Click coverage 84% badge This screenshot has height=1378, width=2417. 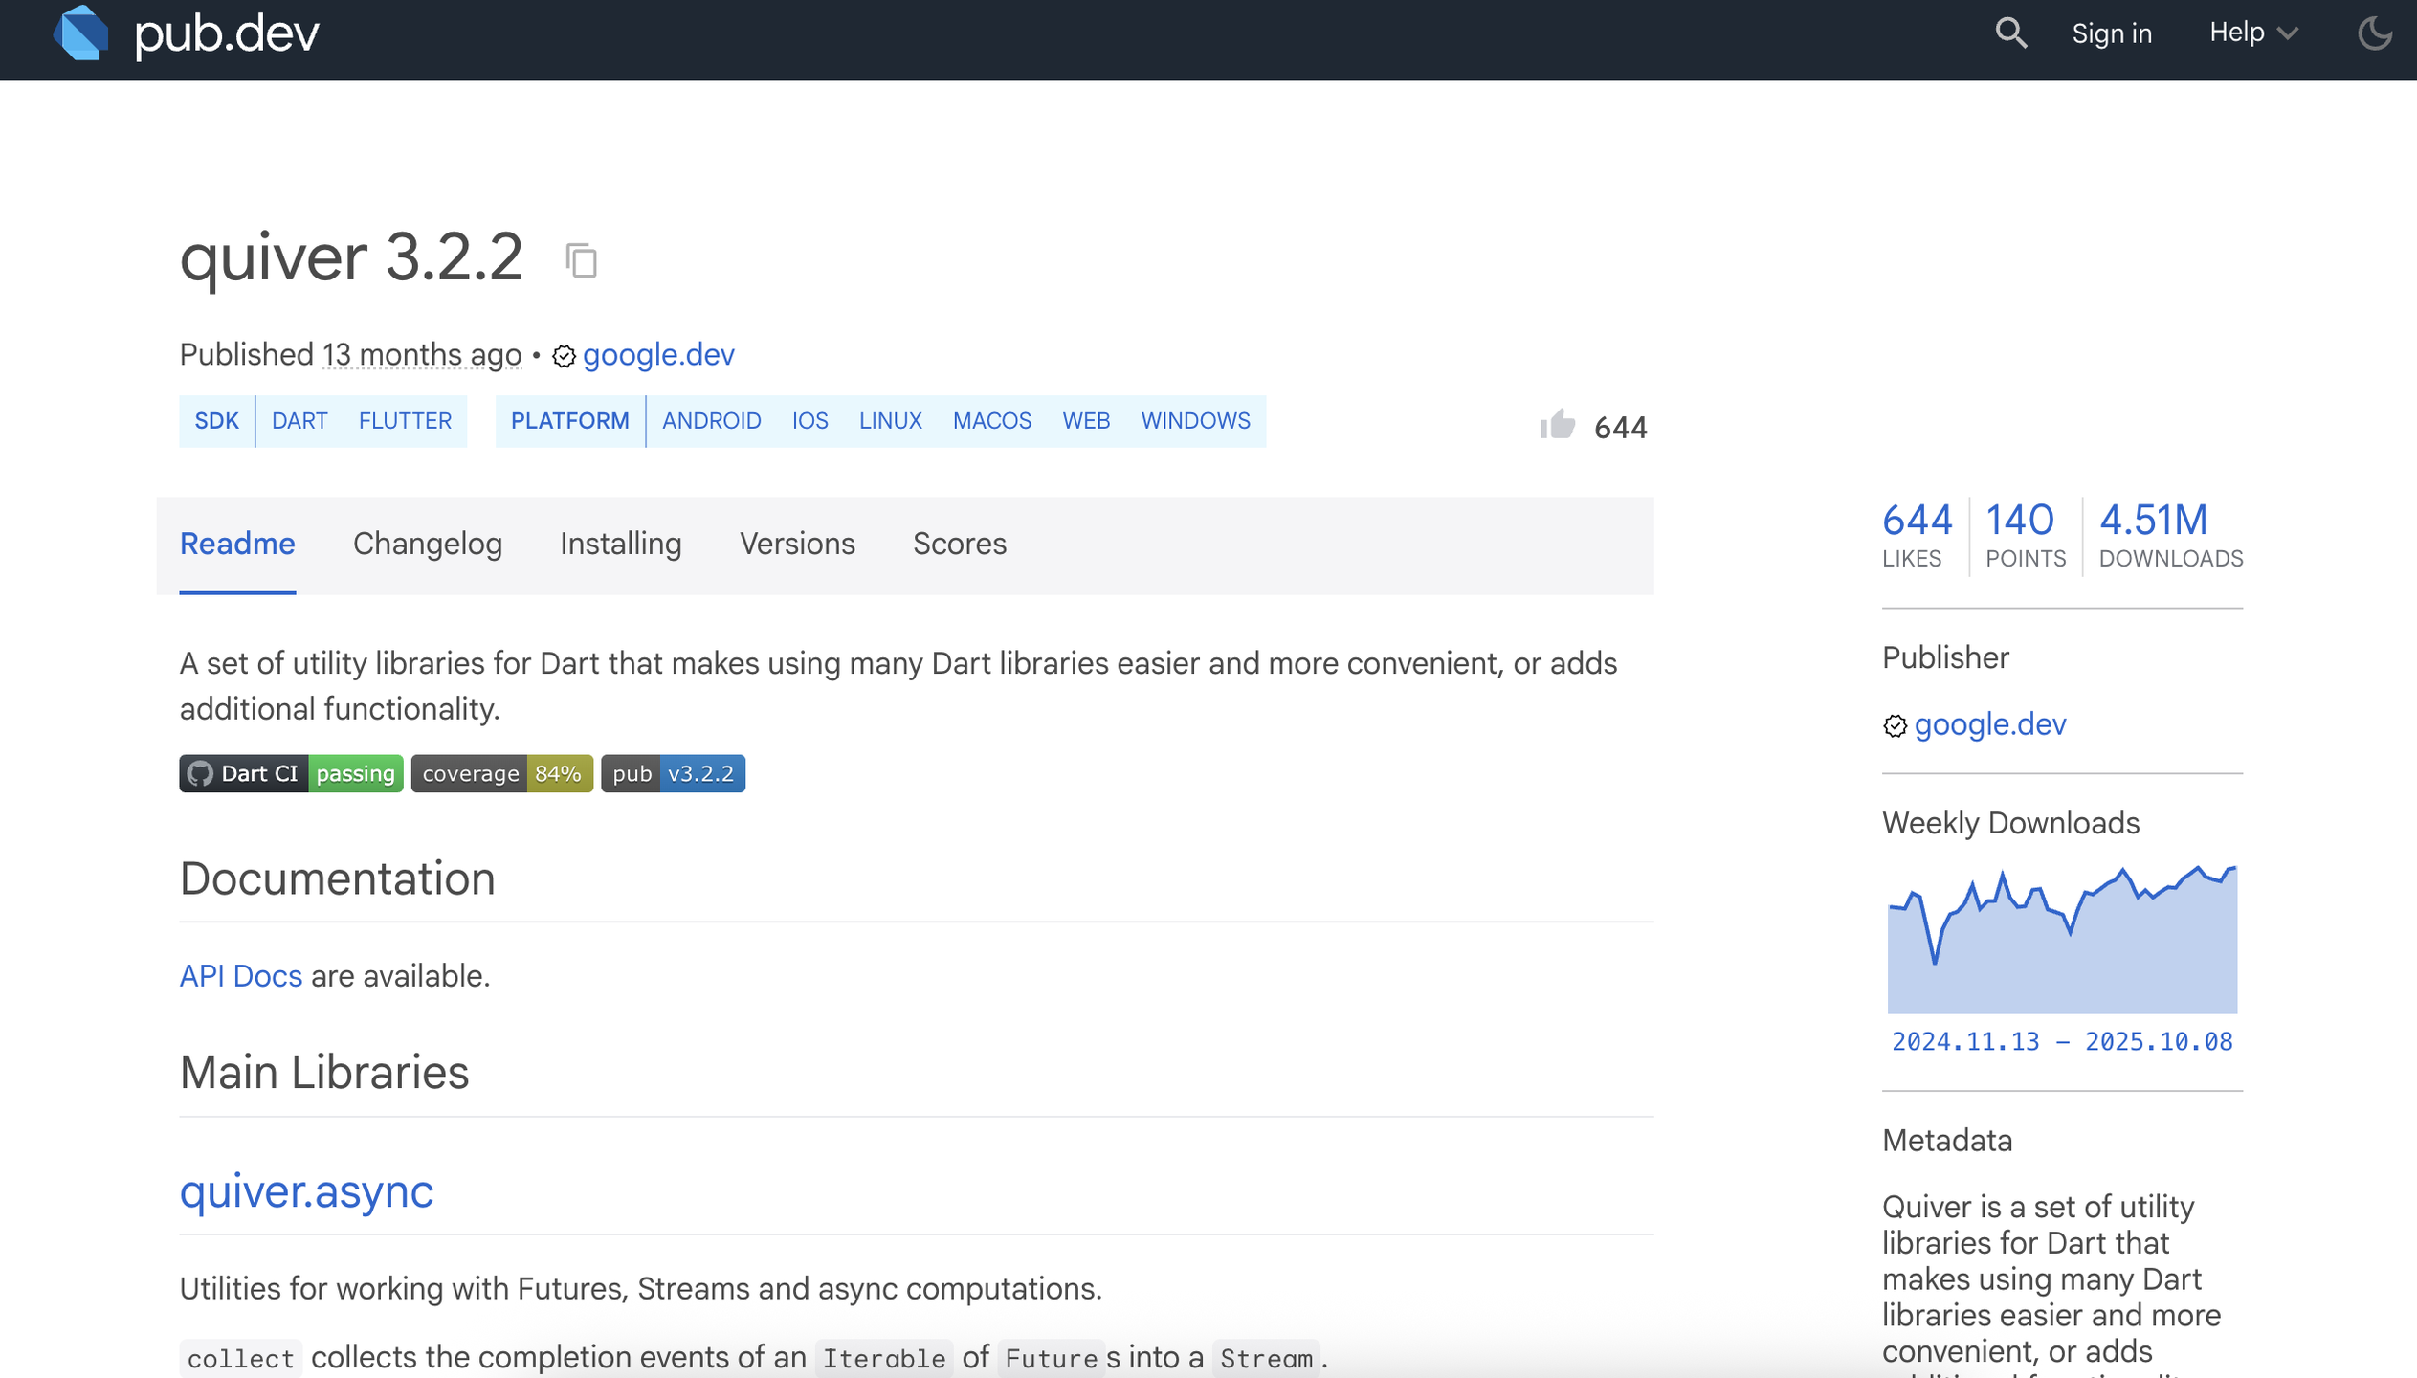pyautogui.click(x=501, y=773)
